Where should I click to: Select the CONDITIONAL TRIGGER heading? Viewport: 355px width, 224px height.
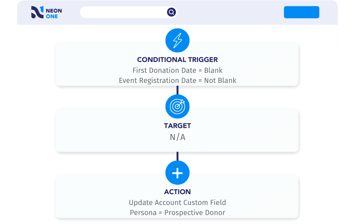pos(177,60)
